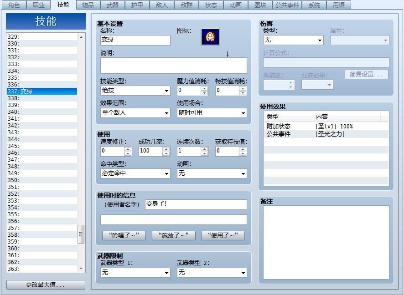Screen dimensions: 404x295
Task: Switch to the 职业 tab
Action: 39,5
